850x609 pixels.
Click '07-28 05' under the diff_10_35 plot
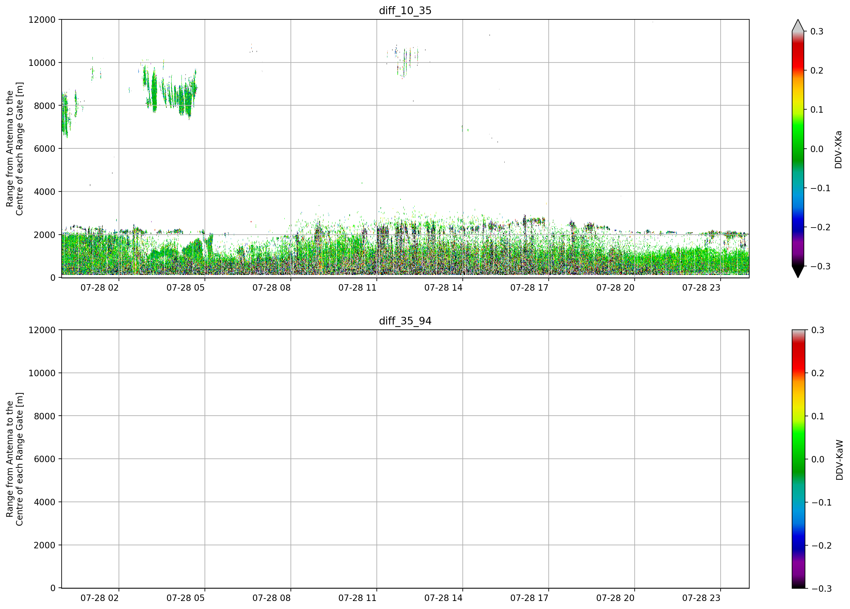(x=185, y=288)
